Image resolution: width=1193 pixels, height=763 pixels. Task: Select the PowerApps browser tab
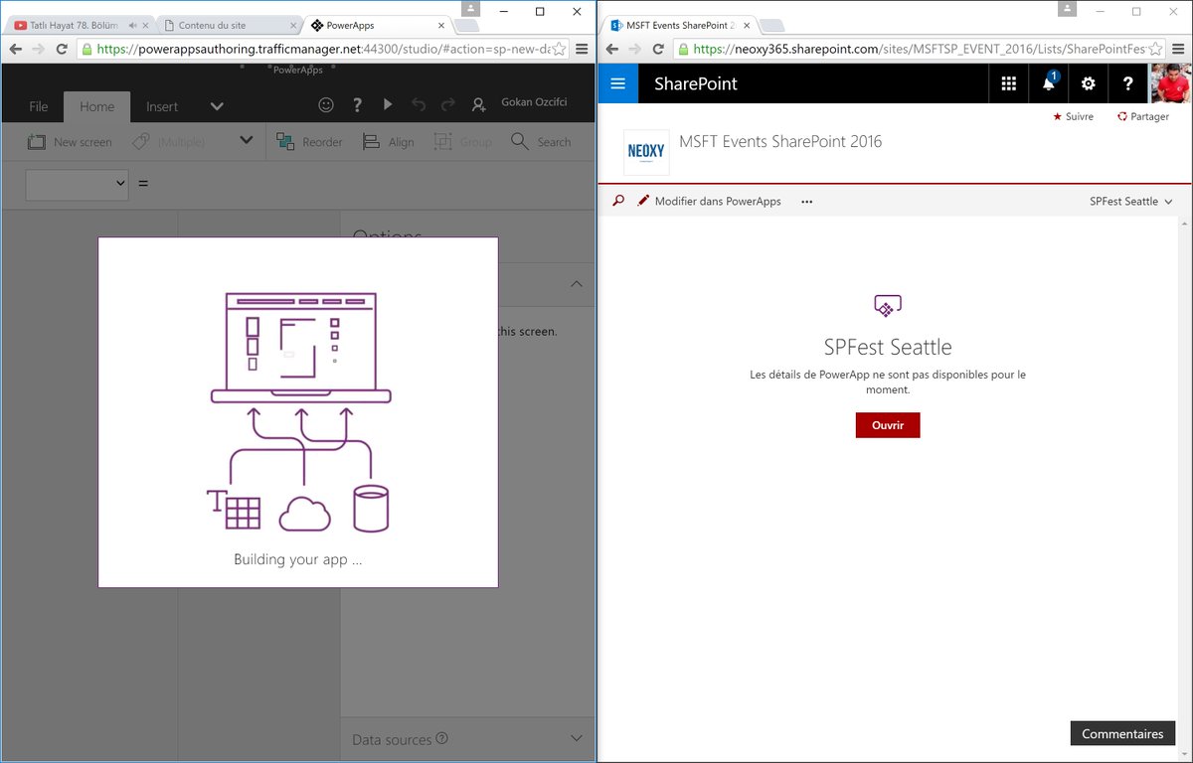tap(376, 25)
